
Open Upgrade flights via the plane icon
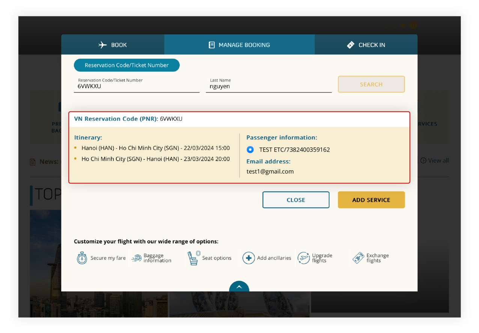coord(304,258)
